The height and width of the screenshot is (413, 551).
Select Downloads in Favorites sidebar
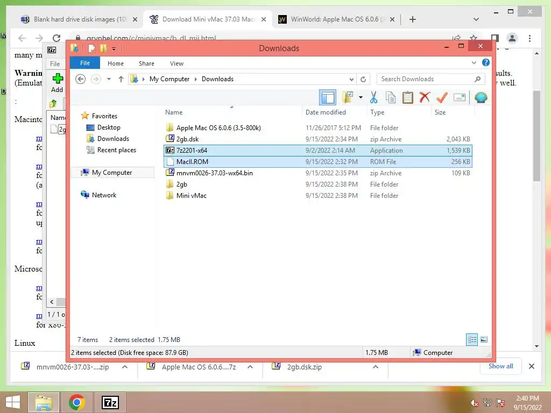(113, 139)
